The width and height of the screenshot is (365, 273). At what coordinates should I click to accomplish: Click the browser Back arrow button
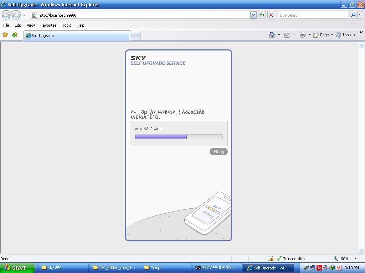[6, 15]
